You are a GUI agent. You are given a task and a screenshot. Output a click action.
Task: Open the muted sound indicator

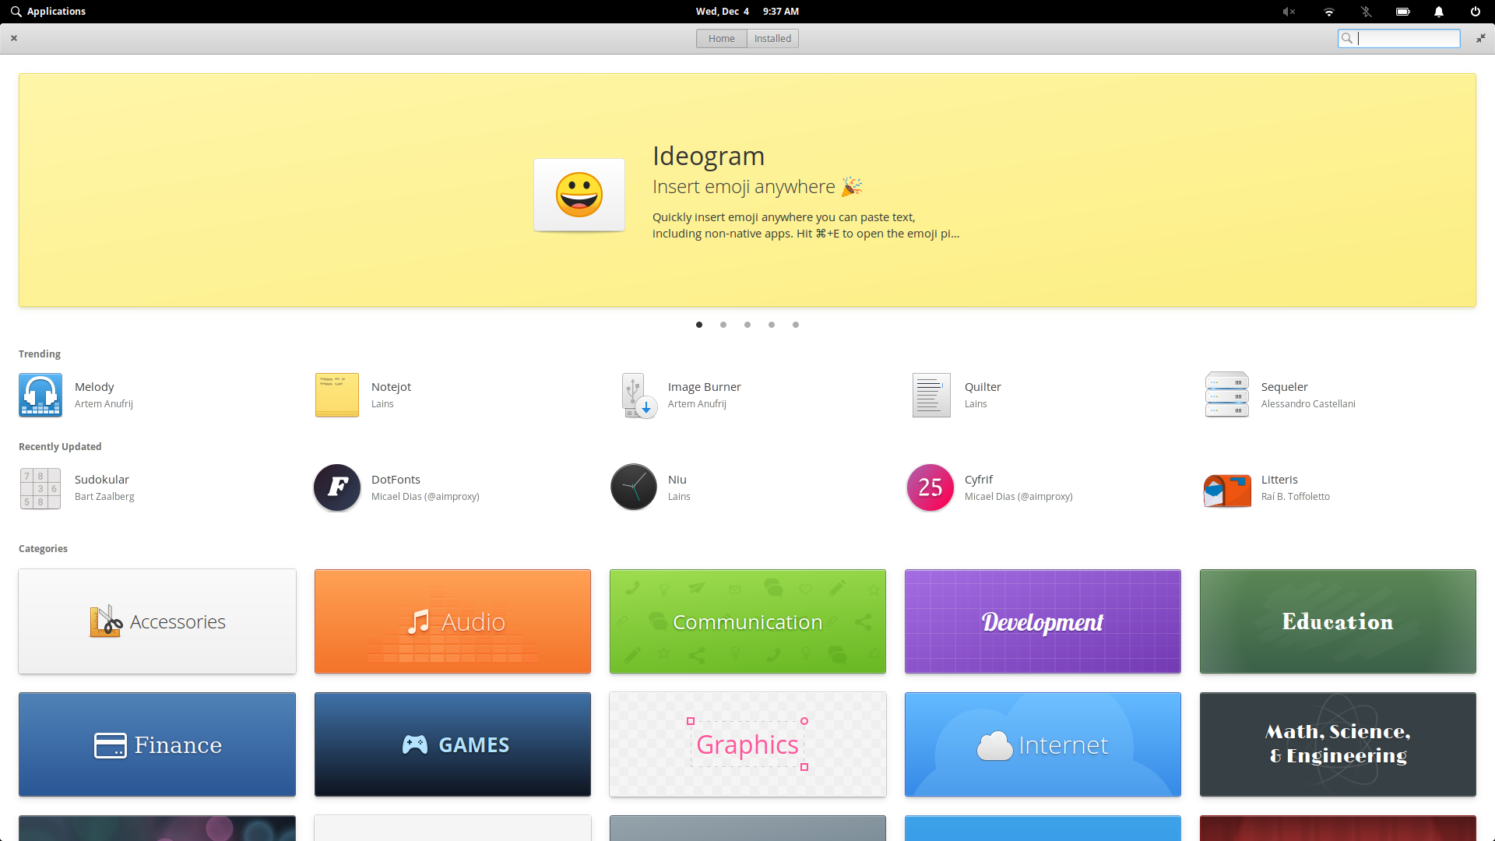pos(1289,12)
